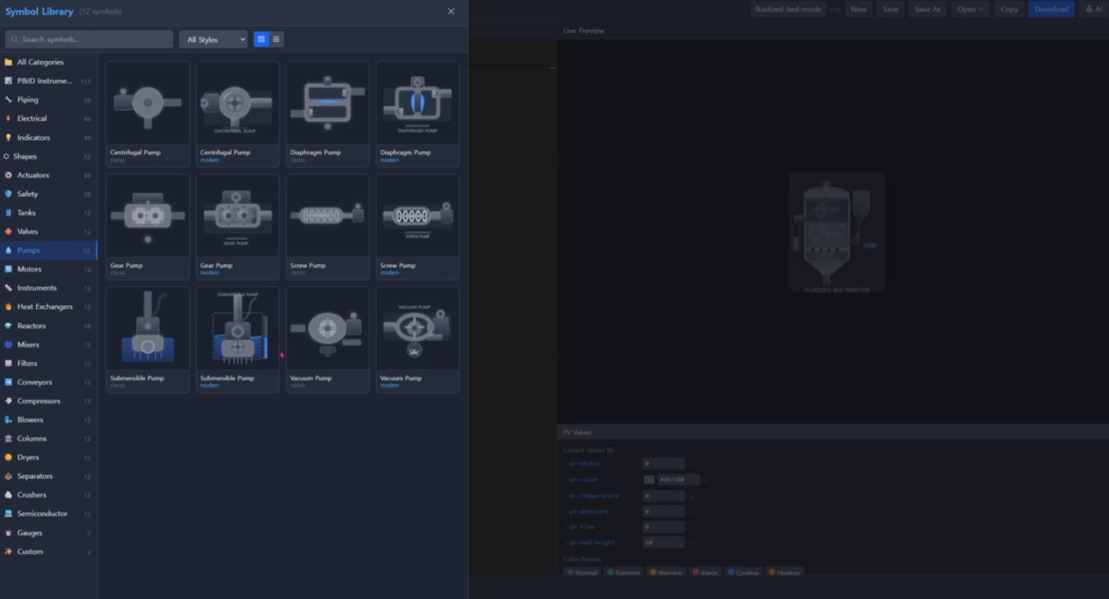Screen dimensions: 1109x599
Task: Pick the classic Gear Pump symbol
Action: click(x=147, y=227)
